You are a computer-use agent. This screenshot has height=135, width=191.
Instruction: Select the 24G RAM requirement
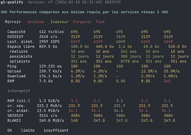167,81
